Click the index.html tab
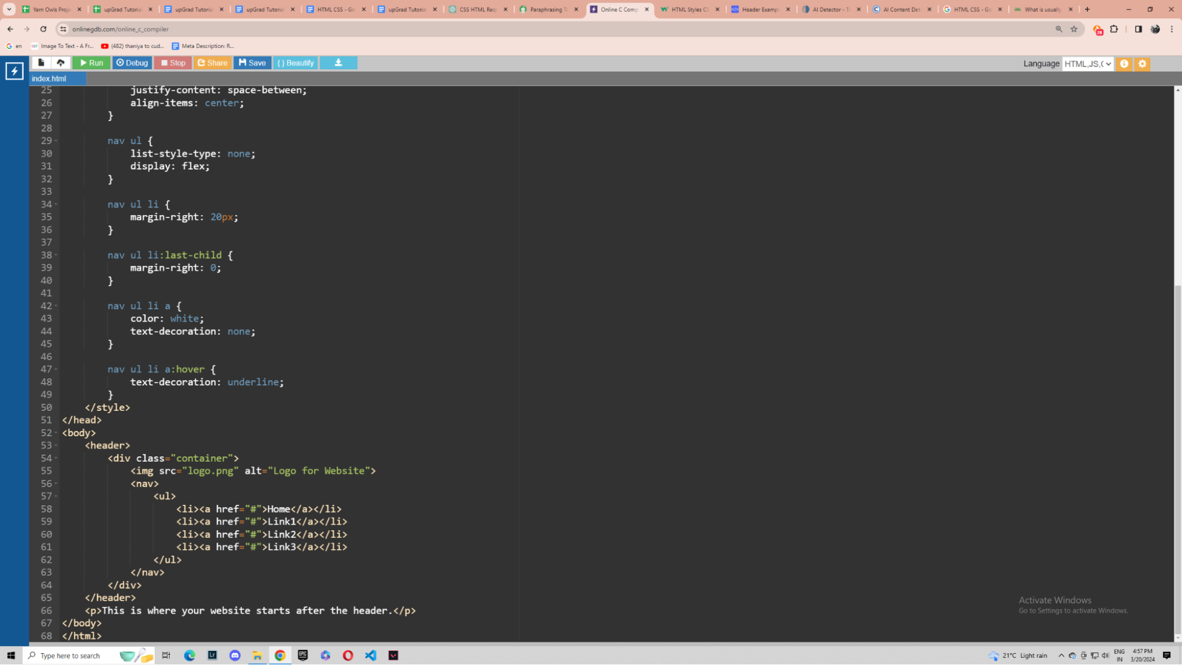This screenshot has height=665, width=1182. (x=48, y=78)
